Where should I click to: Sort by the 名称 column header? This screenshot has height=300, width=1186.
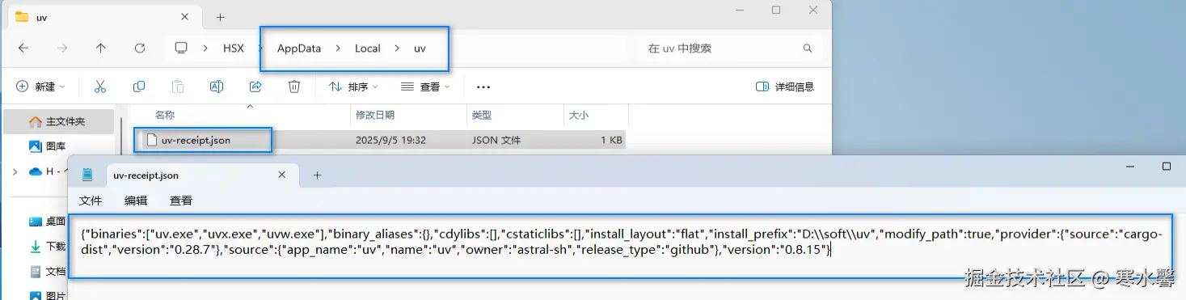165,116
